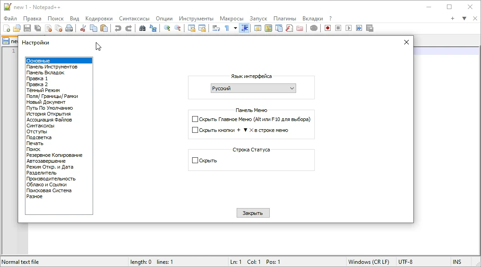Click the ▼ triangle in menu bar

[464, 19]
